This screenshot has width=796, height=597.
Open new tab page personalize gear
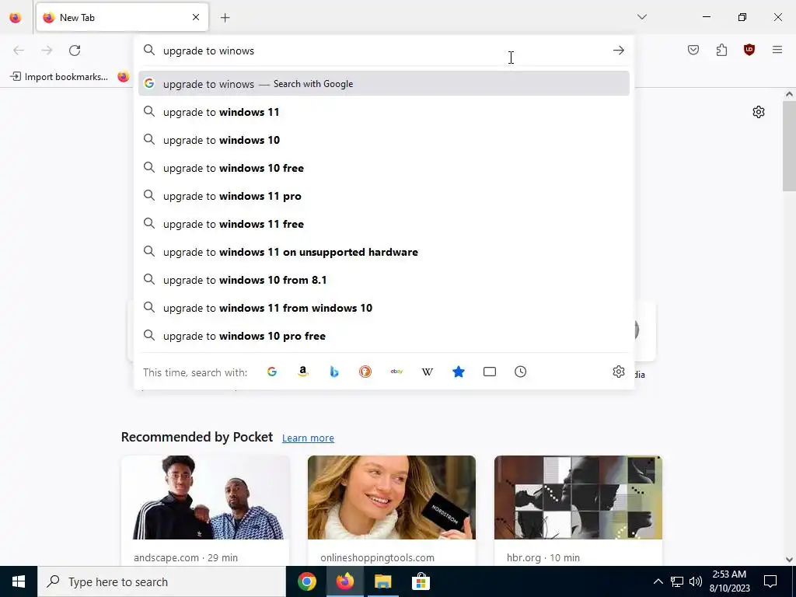coord(759,112)
